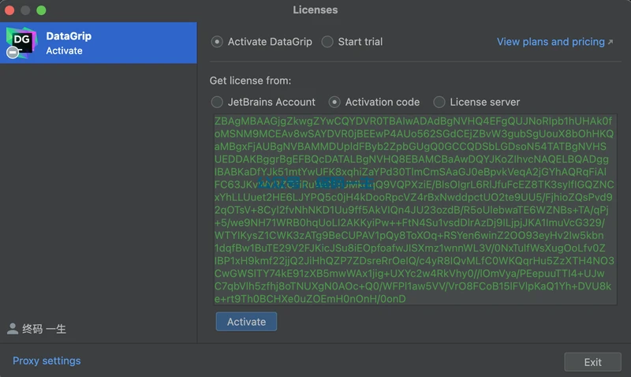Minimize the Licenses window with yellow button
Viewport: 631px width, 377px height.
26,10
